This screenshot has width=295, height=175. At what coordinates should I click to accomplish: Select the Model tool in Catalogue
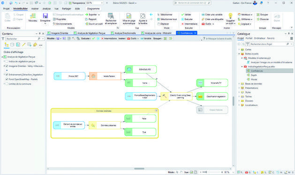[x=254, y=80]
